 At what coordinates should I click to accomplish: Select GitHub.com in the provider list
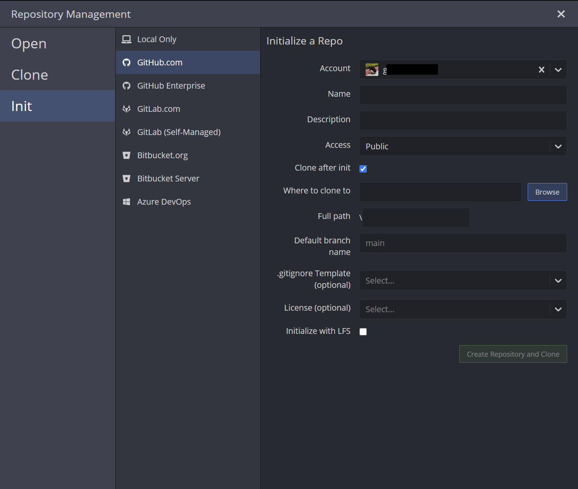pyautogui.click(x=188, y=62)
